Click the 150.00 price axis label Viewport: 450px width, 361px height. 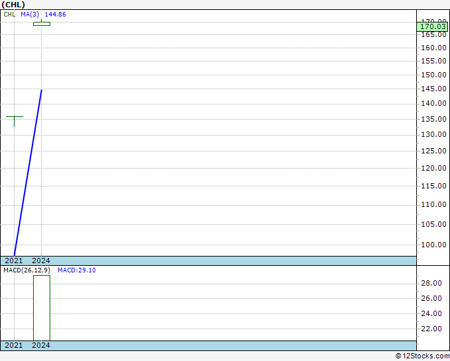click(433, 75)
